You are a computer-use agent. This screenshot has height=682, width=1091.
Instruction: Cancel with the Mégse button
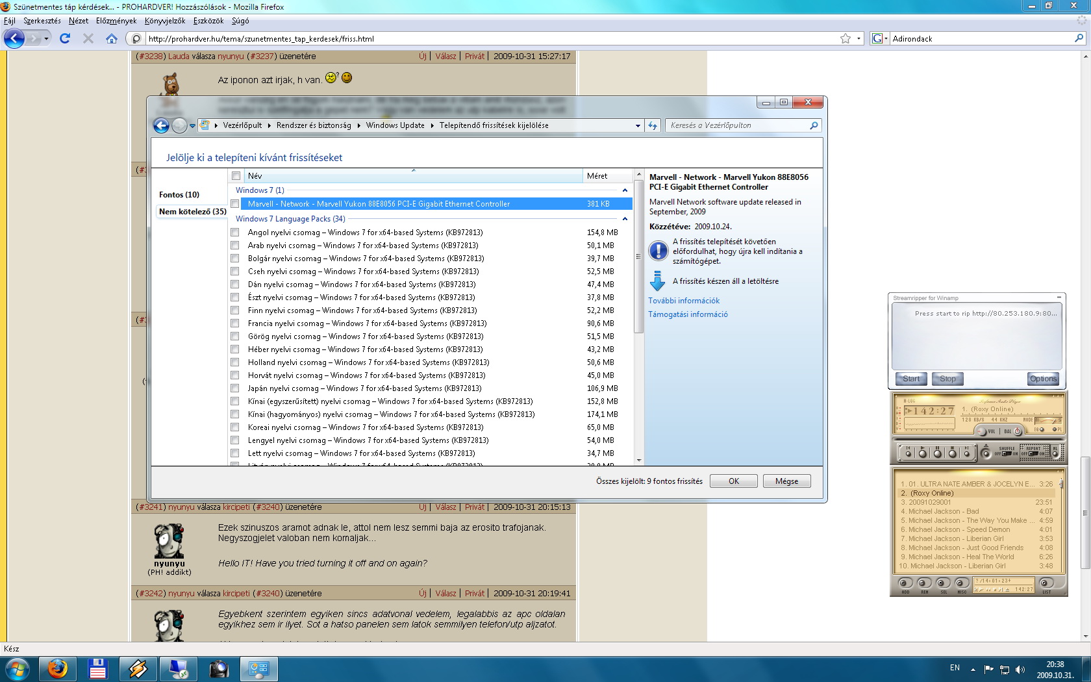point(786,481)
